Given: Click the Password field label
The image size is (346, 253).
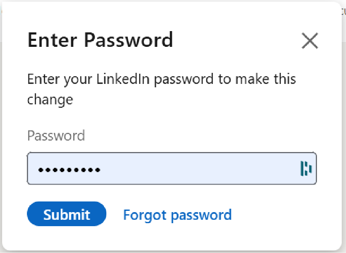Looking at the screenshot, I should 56,136.
